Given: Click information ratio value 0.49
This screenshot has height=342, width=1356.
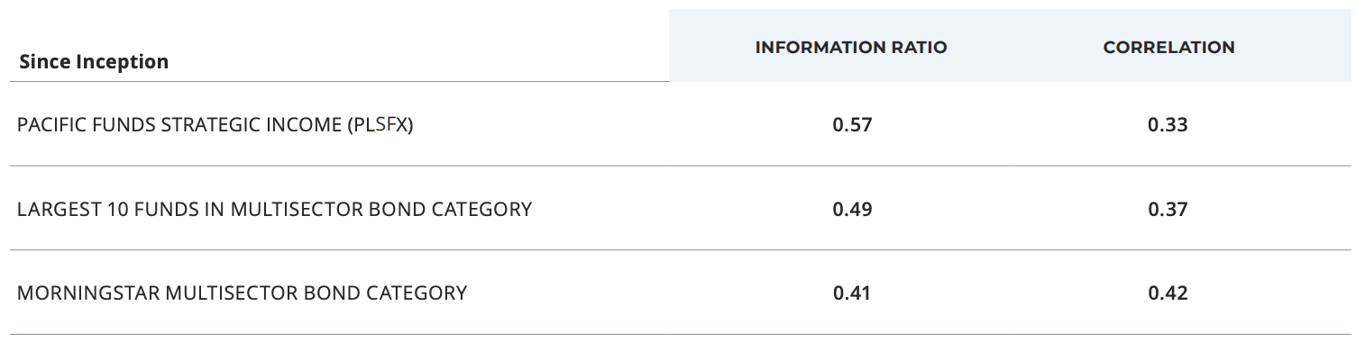Looking at the screenshot, I should tap(852, 209).
